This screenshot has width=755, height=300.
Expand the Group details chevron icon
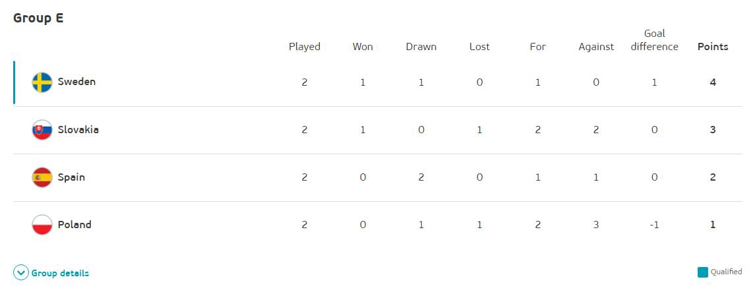pyautogui.click(x=21, y=273)
